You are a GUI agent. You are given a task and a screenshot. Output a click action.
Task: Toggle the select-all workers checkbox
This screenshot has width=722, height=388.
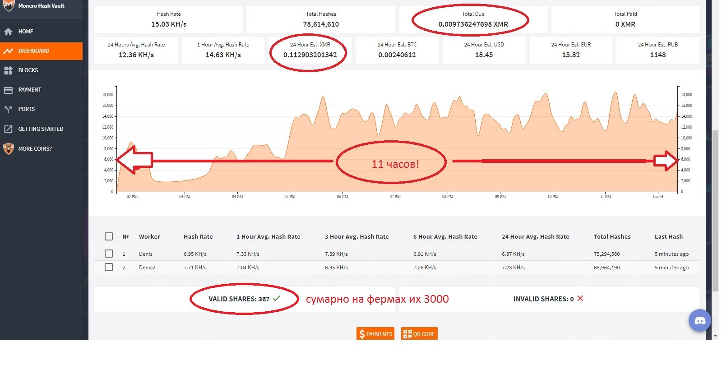tap(109, 236)
